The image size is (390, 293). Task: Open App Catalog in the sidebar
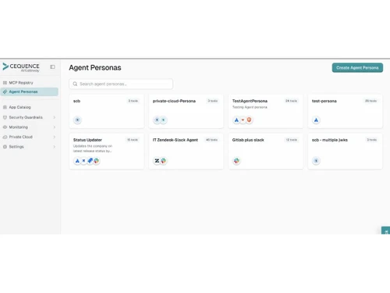[x=29, y=107]
